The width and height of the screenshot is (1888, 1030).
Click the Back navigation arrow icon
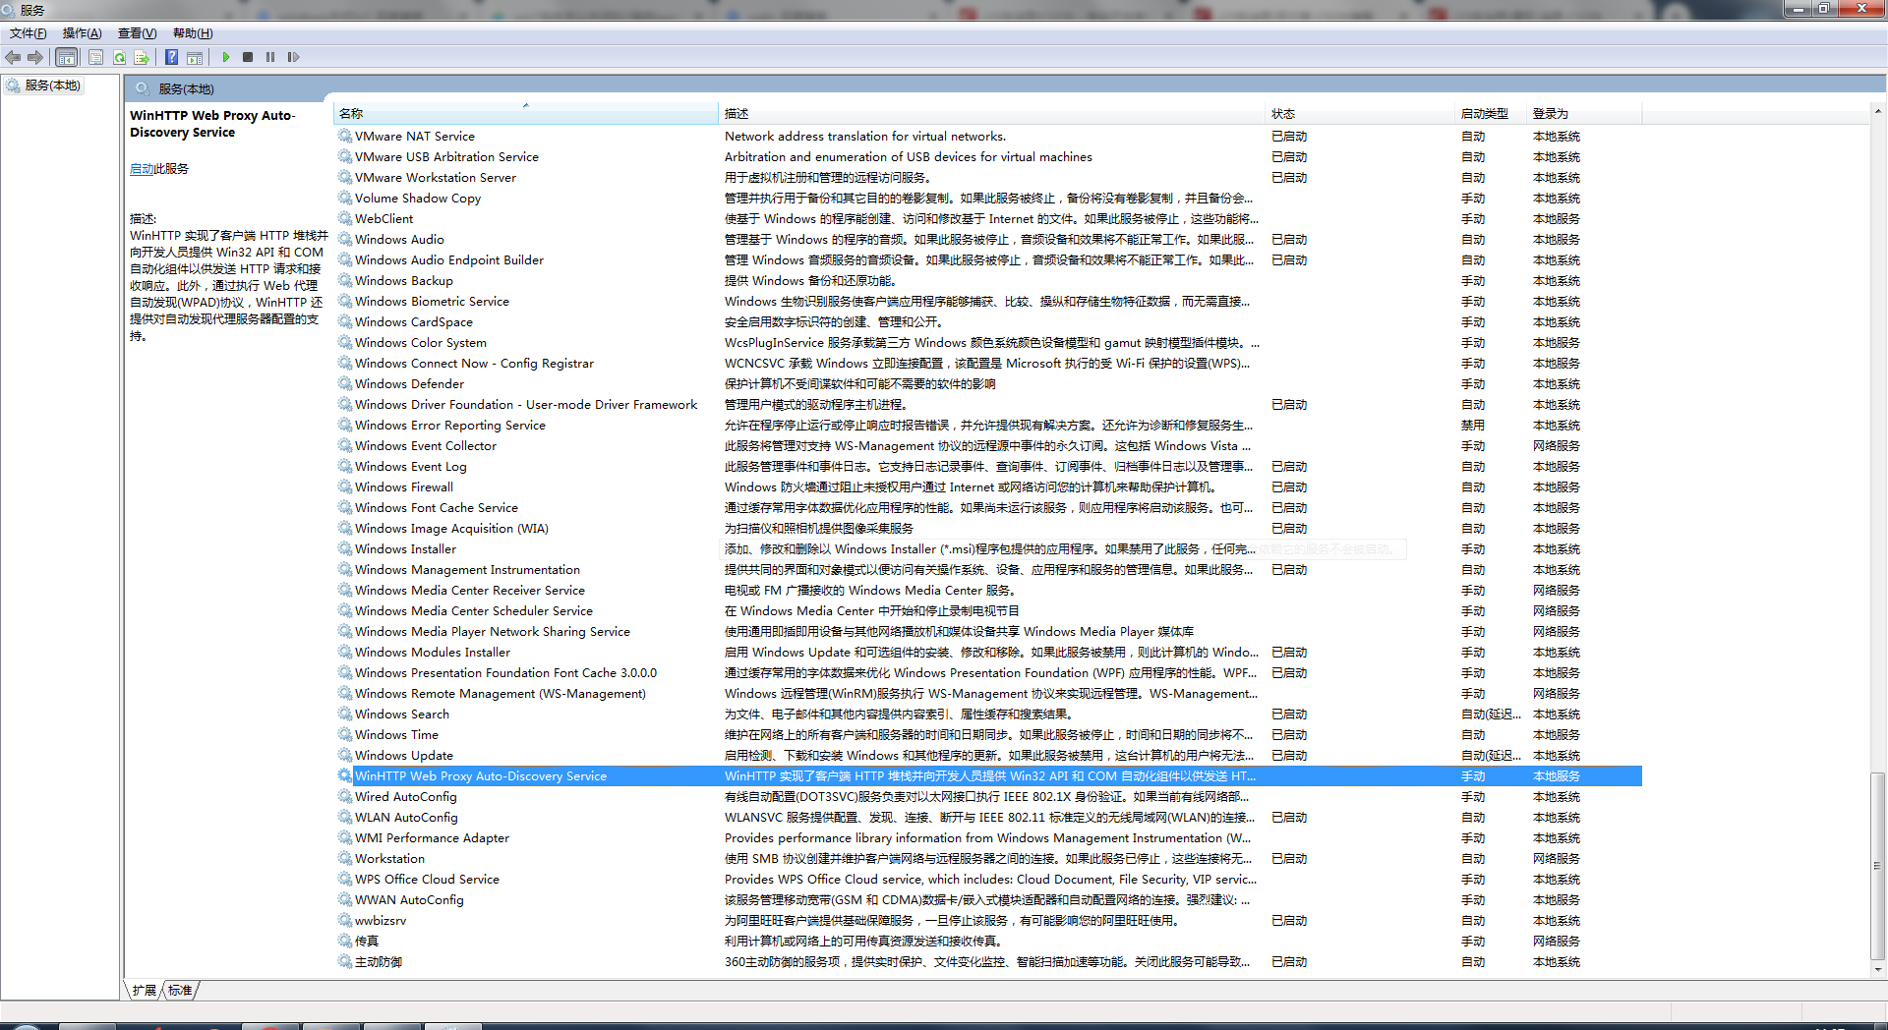coord(13,57)
